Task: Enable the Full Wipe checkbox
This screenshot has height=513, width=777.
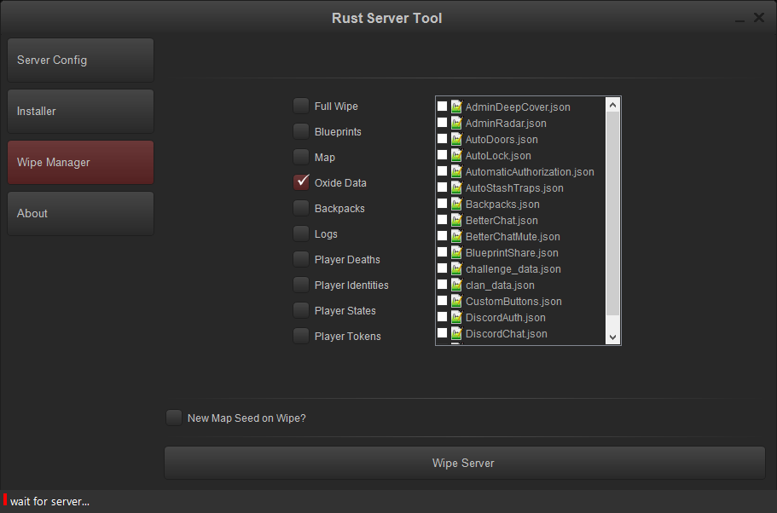Action: tap(301, 107)
